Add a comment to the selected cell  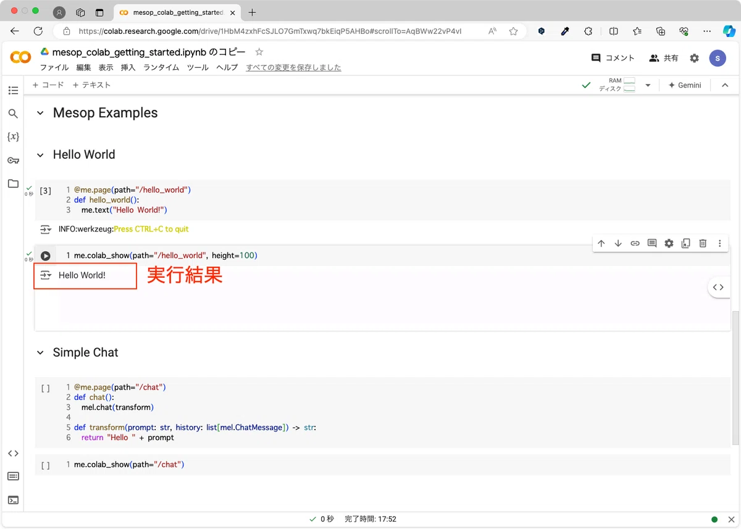[652, 244]
